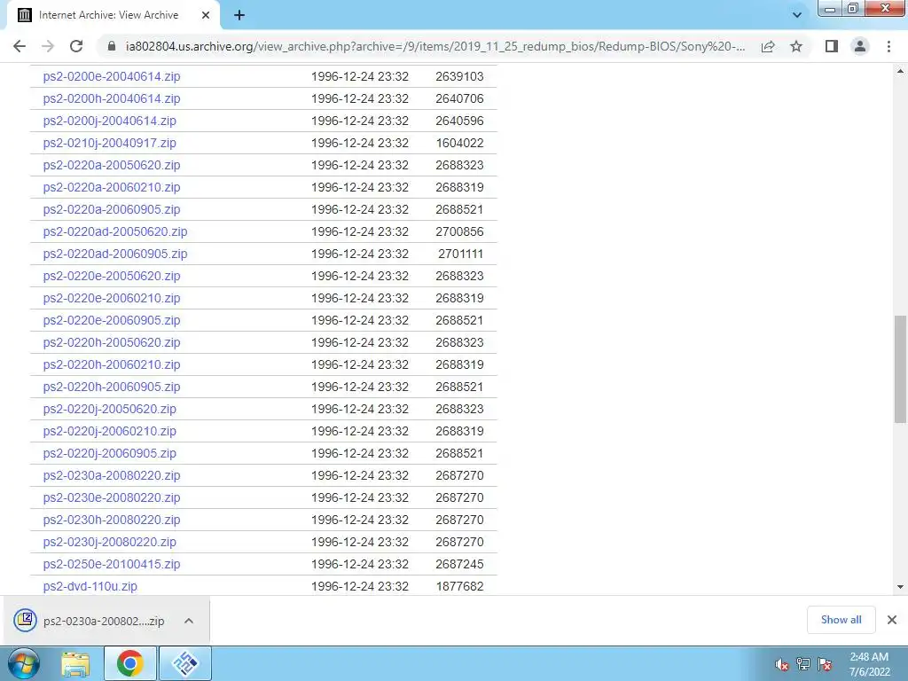Click file size 1877682

pos(460,586)
